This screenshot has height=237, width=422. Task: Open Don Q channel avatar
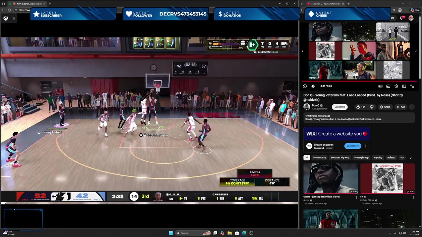pyautogui.click(x=307, y=107)
